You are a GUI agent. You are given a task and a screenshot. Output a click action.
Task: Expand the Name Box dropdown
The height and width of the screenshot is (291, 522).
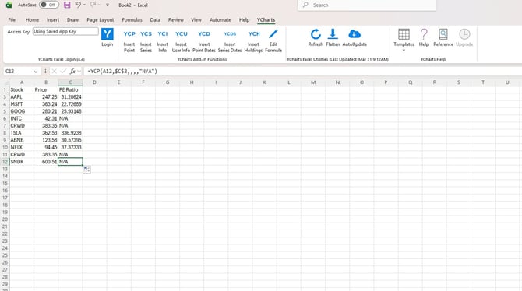(x=35, y=72)
